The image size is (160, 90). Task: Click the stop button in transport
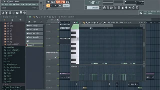(56, 5)
